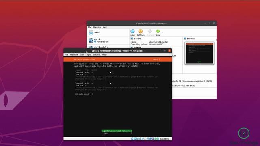Open File menu in VirtualBox Manager window
The width and height of the screenshot is (260, 146).
click(x=89, y=27)
